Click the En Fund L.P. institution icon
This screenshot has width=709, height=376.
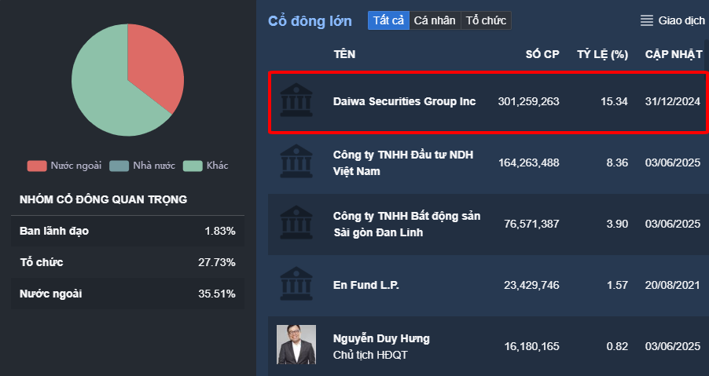click(x=295, y=284)
